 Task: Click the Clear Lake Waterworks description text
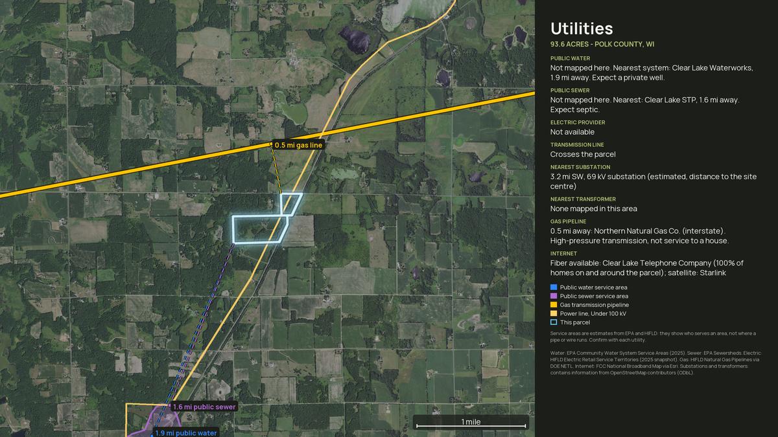652,73
